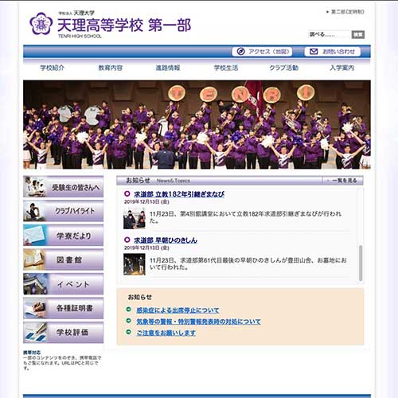Click the news list scrollbar thumb
This screenshot has width=398, height=398.
pos(361,263)
